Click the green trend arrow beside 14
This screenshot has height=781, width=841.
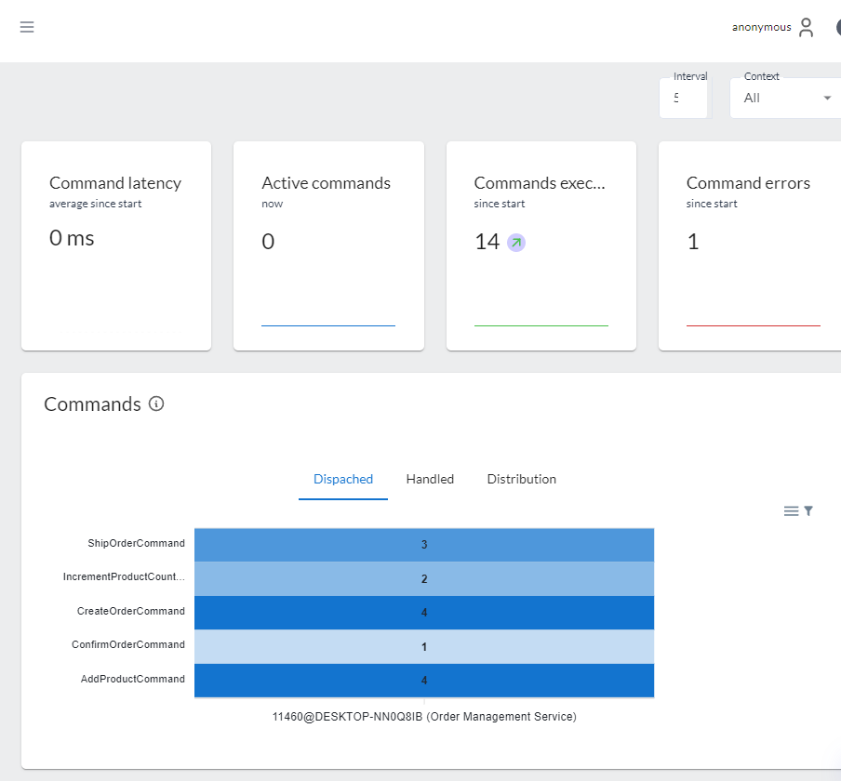click(x=516, y=243)
